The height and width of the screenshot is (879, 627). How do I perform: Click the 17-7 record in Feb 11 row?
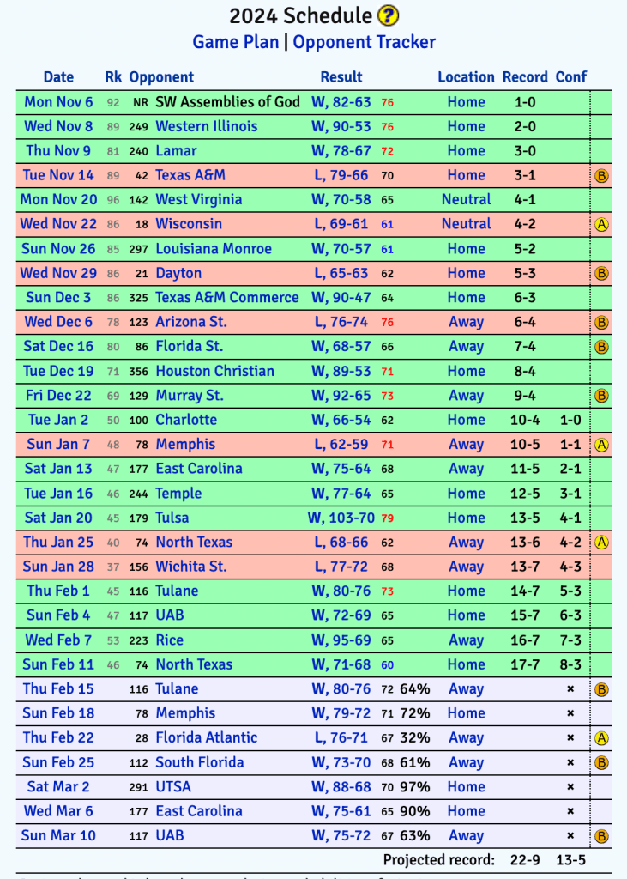(525, 664)
